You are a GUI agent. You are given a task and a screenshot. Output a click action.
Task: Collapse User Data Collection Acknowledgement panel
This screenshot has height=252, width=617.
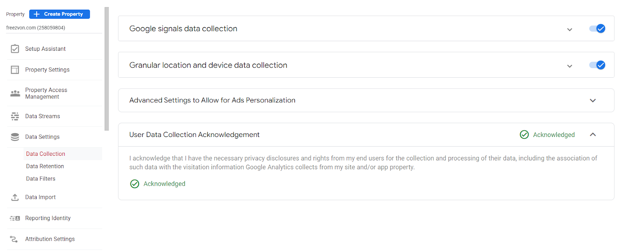(593, 135)
